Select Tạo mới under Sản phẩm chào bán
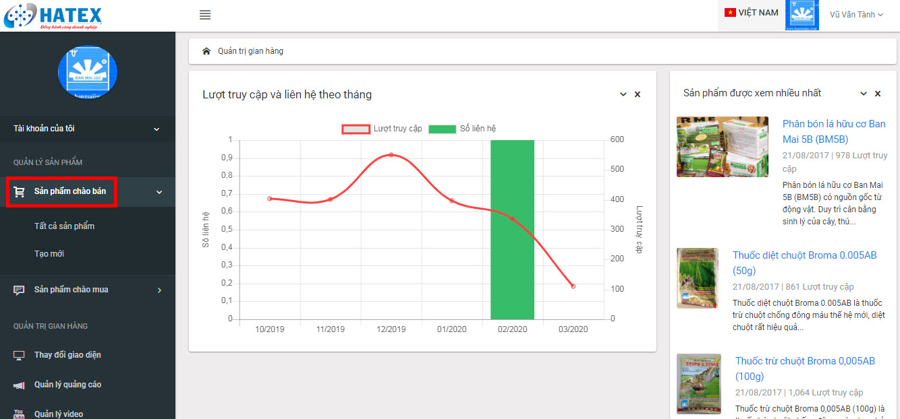This screenshot has width=900, height=419. 49,254
